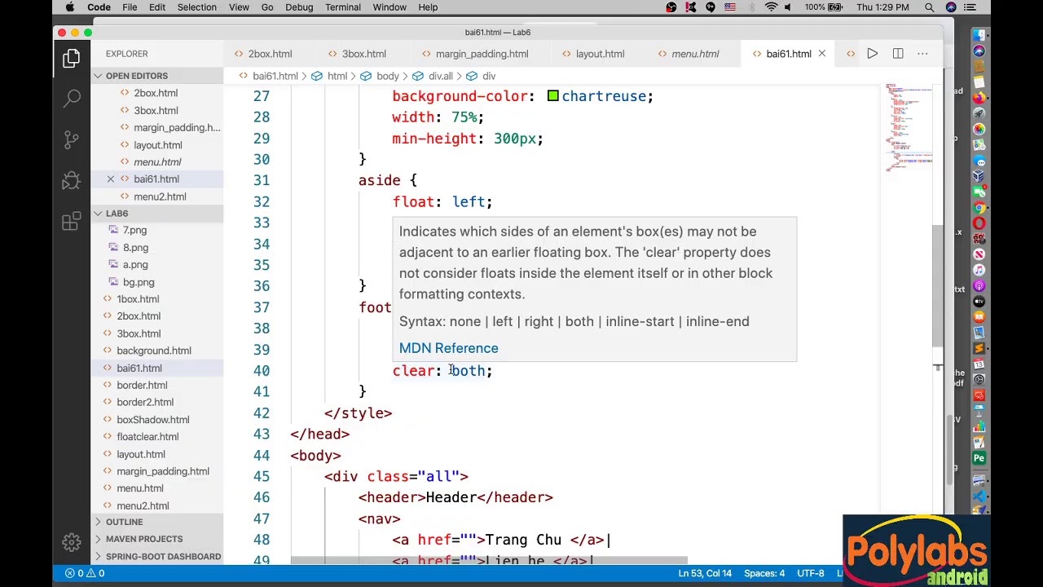1043x587 pixels.
Task: Click the Apple menu icon
Action: (x=70, y=7)
